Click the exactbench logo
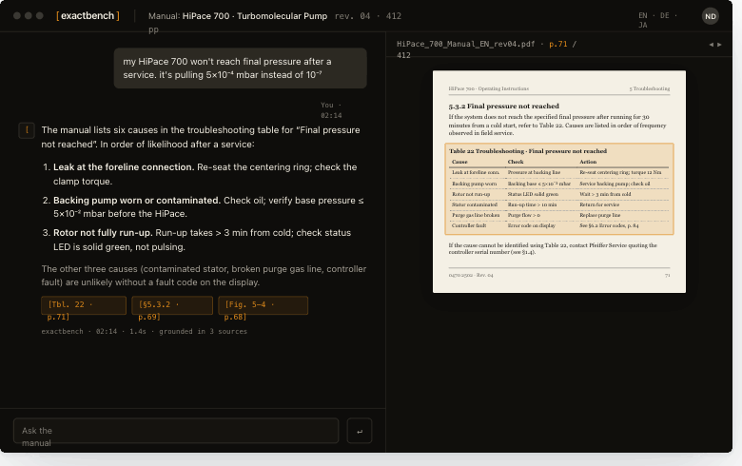The height and width of the screenshot is (466, 742). (x=88, y=15)
